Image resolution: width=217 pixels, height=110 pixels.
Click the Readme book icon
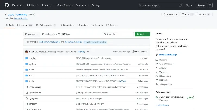click(x=157, y=60)
